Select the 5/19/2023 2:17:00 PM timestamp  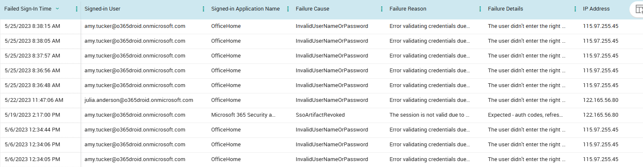click(32, 115)
